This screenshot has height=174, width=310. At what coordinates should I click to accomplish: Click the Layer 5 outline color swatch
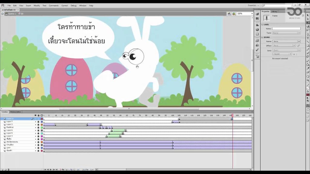pos(42,133)
